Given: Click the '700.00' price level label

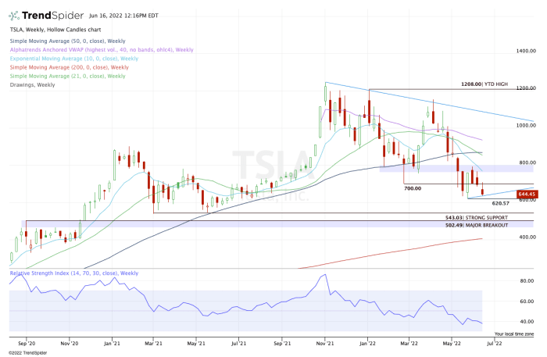Looking at the screenshot, I should 413,188.
